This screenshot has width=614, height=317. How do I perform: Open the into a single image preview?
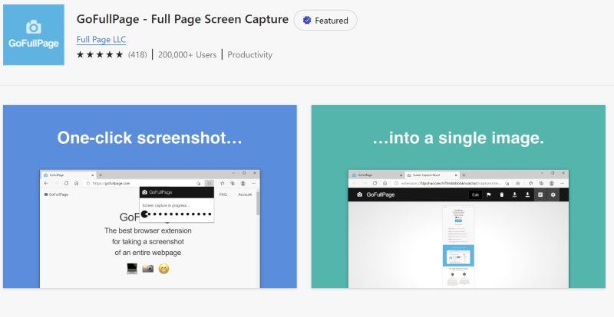[x=458, y=196]
